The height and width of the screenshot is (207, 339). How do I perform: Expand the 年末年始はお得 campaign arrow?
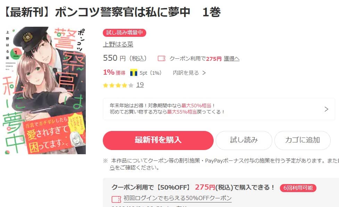point(326,109)
